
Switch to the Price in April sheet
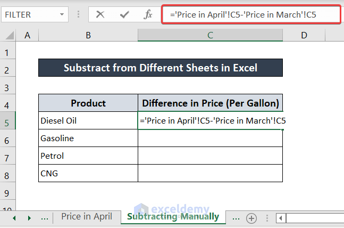coord(87,217)
